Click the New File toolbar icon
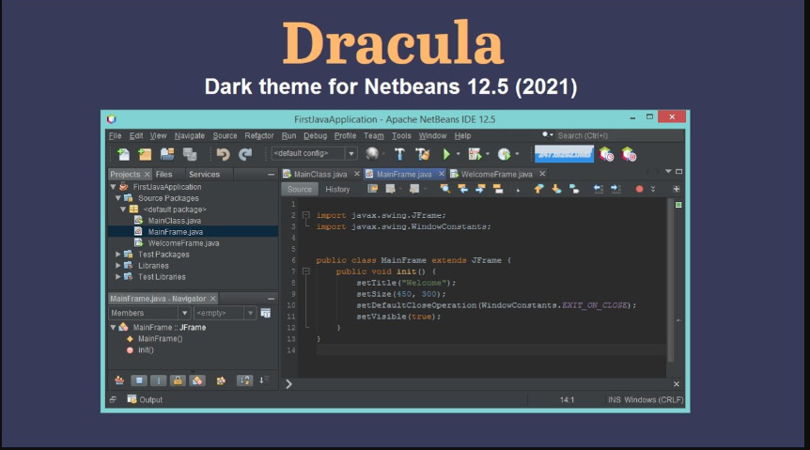The width and height of the screenshot is (810, 450). 123,154
